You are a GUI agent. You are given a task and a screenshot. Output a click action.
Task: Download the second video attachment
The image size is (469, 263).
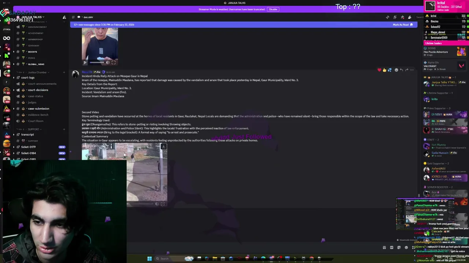tap(163, 146)
